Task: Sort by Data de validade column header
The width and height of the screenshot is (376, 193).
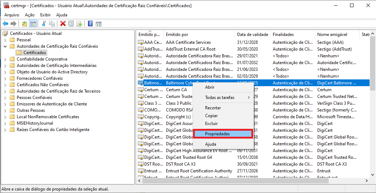Action: coord(252,35)
